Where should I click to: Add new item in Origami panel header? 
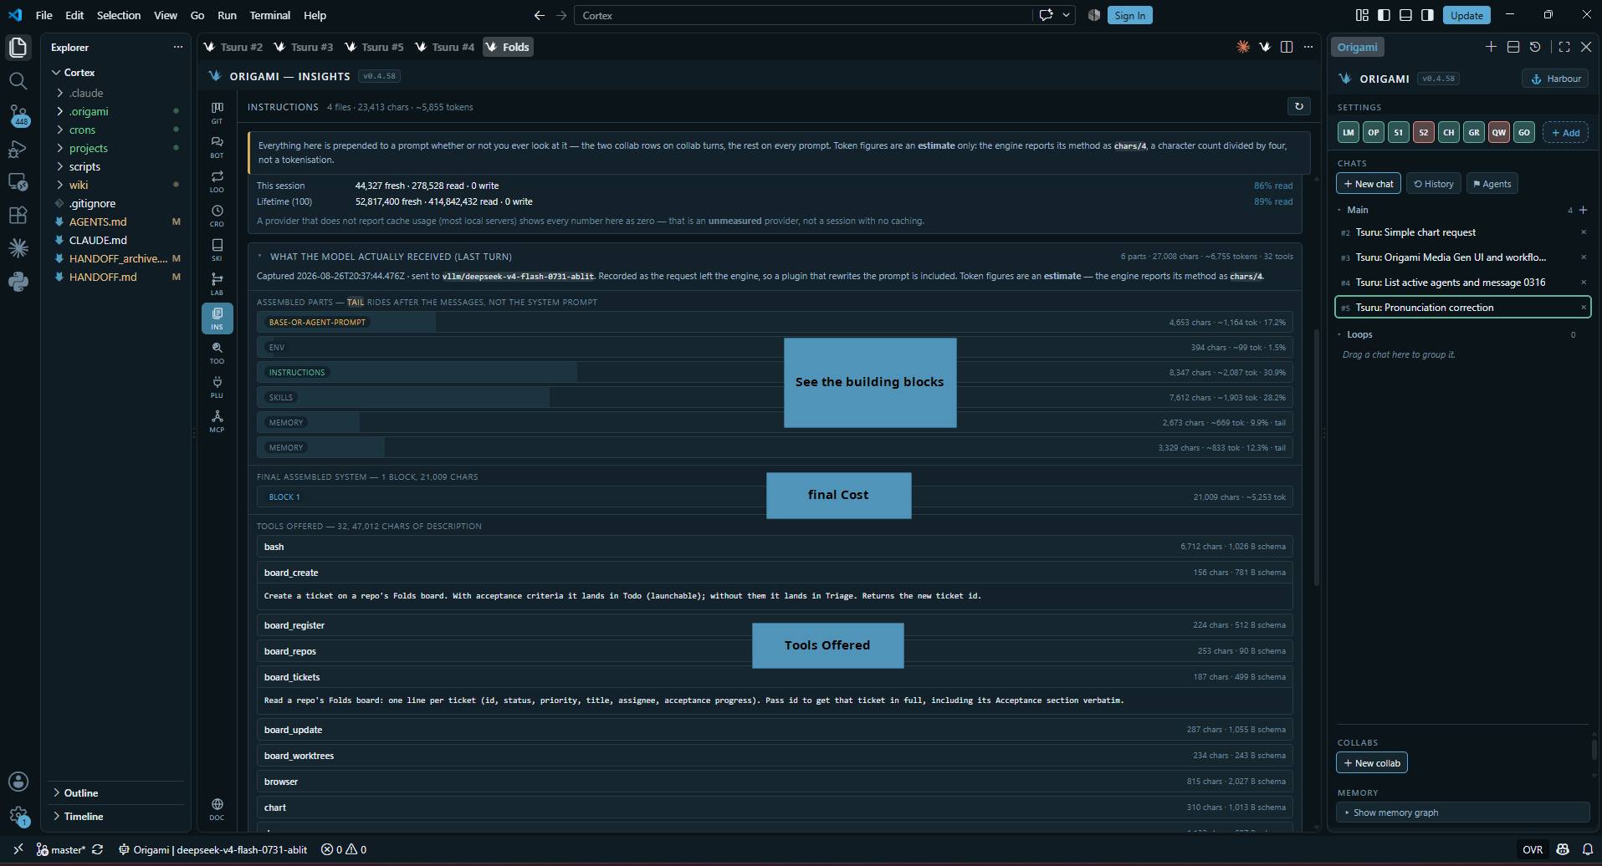(1491, 47)
